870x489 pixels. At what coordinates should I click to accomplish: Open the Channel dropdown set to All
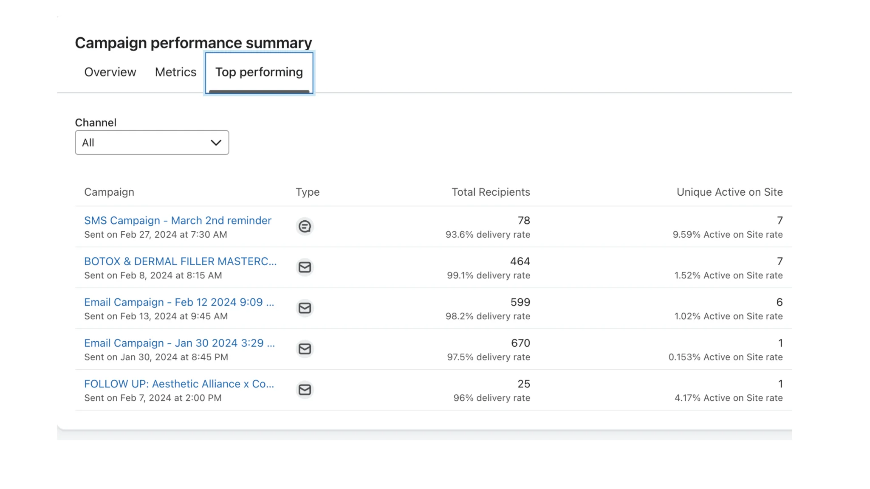[x=152, y=143]
